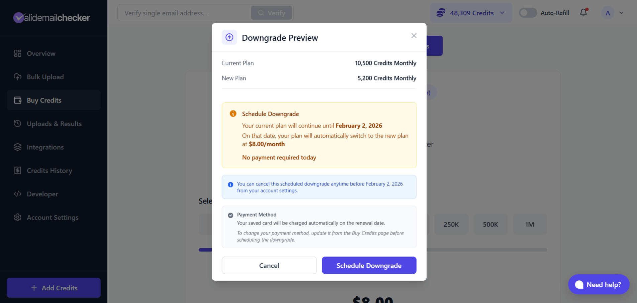Select the Overview dashboard icon
This screenshot has height=303, width=637.
pyautogui.click(x=18, y=53)
